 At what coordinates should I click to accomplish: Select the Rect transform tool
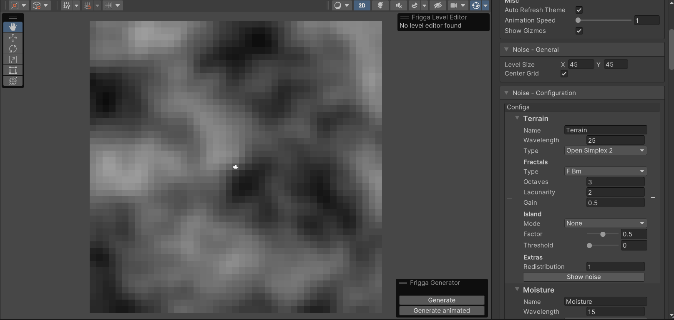click(13, 70)
